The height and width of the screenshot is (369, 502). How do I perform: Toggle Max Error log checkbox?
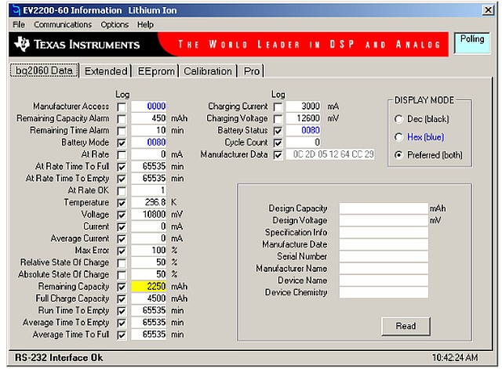[122, 251]
